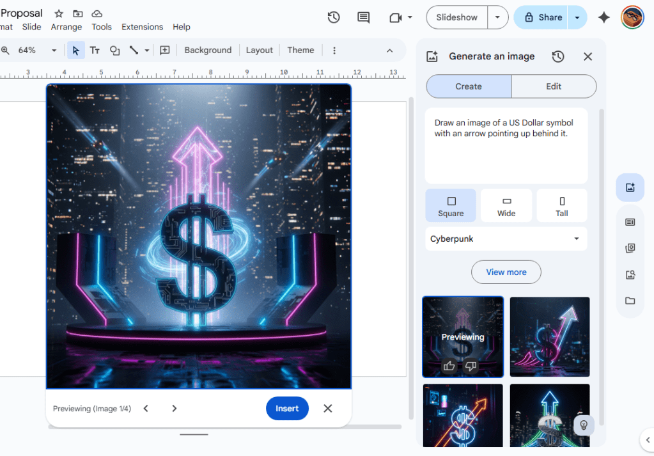Switch to the Edit tab
Screen dimensions: 654x456
tap(554, 86)
